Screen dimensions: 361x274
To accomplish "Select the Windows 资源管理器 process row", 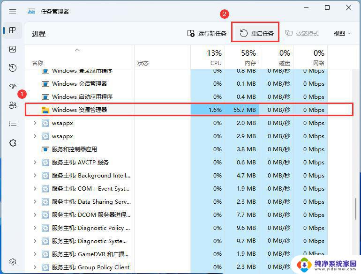I will [x=189, y=110].
